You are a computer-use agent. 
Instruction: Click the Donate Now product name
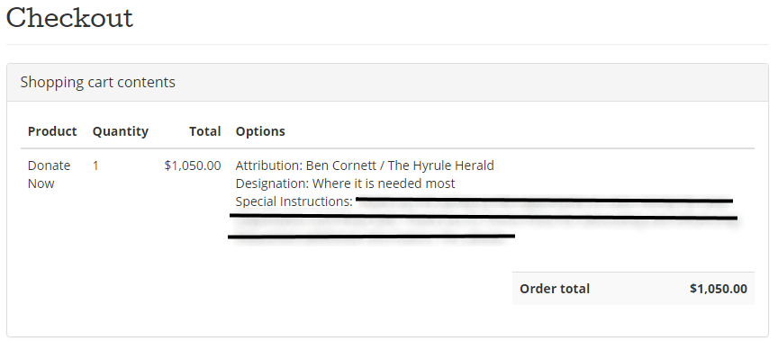coord(49,174)
